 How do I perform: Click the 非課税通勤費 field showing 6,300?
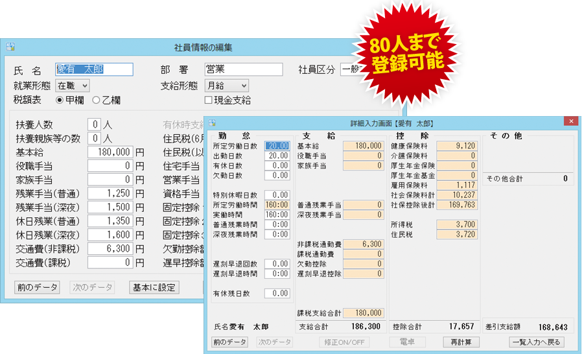pyautogui.click(x=364, y=244)
